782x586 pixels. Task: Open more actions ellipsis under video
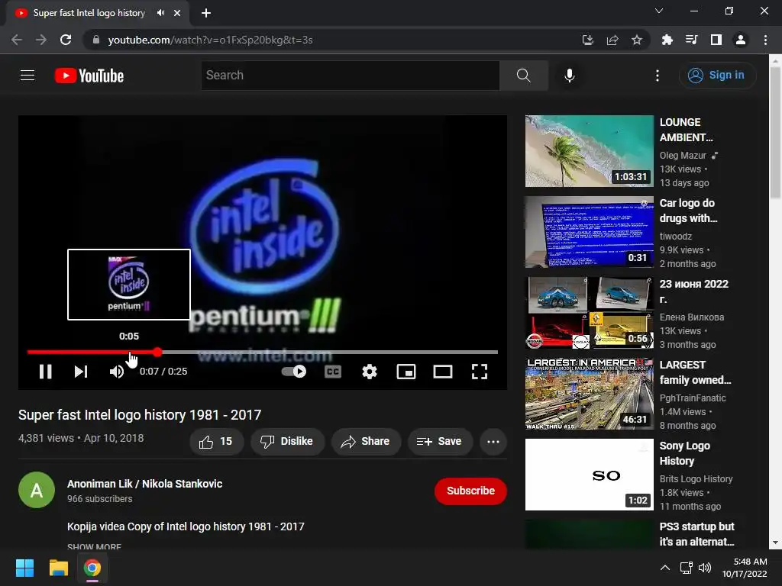click(x=493, y=442)
